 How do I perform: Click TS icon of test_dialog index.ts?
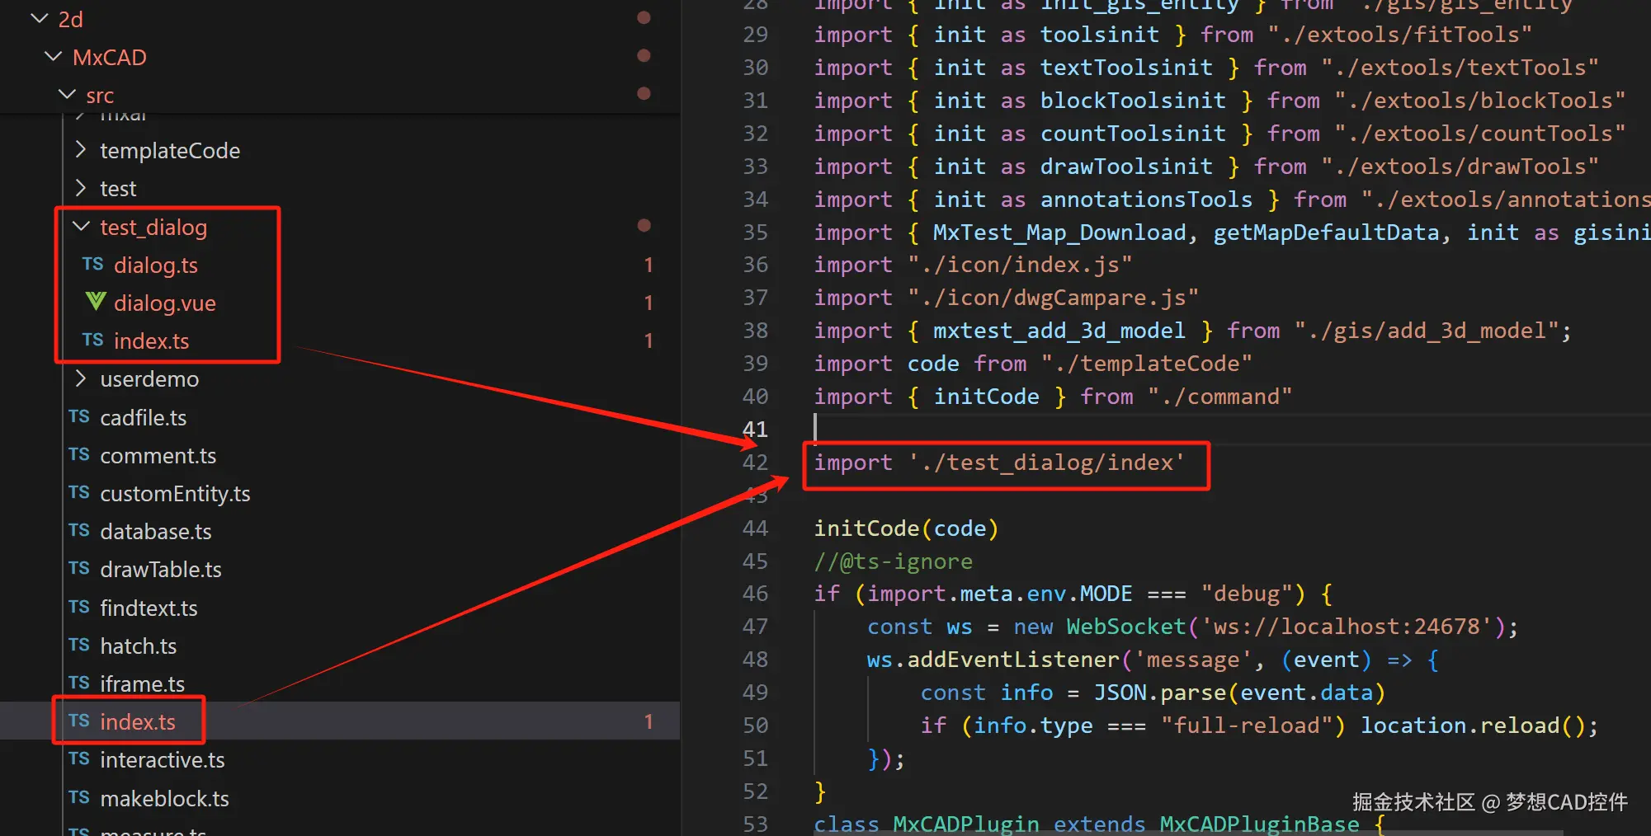tap(92, 340)
